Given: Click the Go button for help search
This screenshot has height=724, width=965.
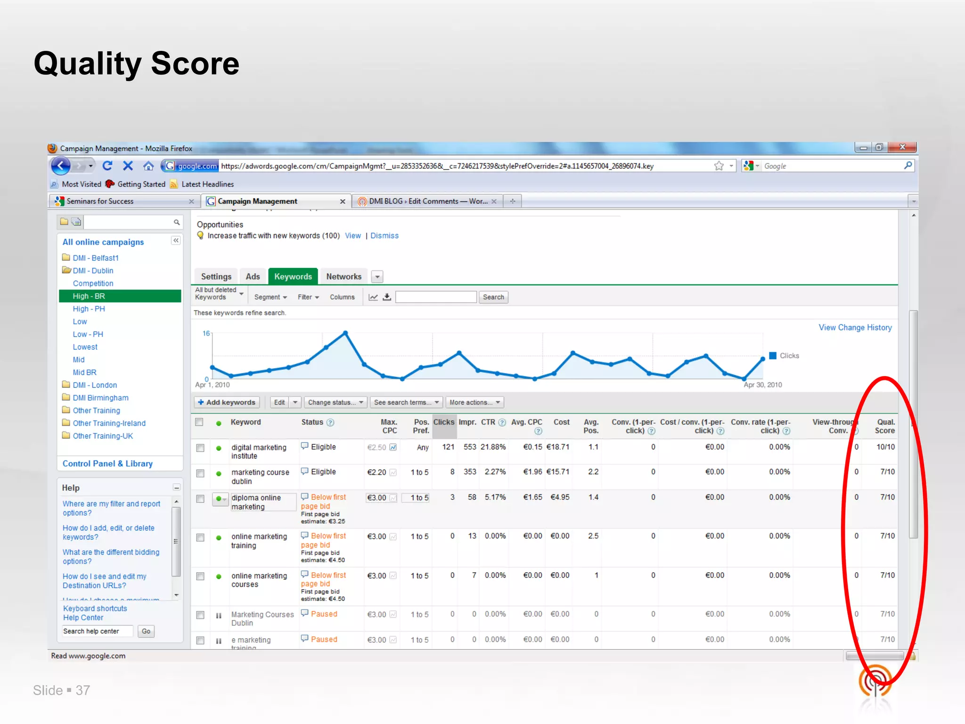Looking at the screenshot, I should (x=146, y=632).
